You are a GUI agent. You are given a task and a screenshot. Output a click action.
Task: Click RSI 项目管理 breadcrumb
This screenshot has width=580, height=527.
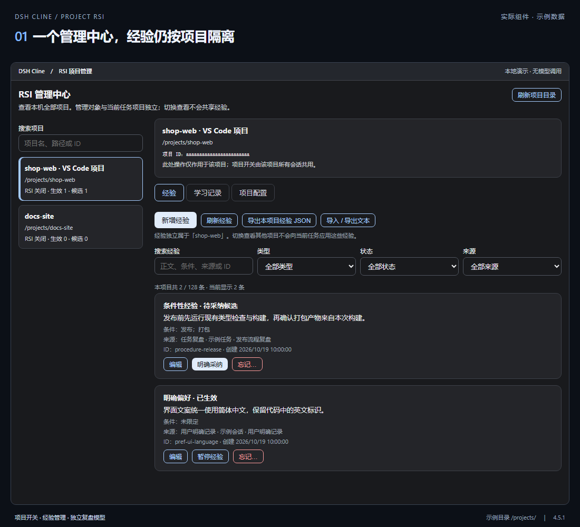click(x=75, y=71)
